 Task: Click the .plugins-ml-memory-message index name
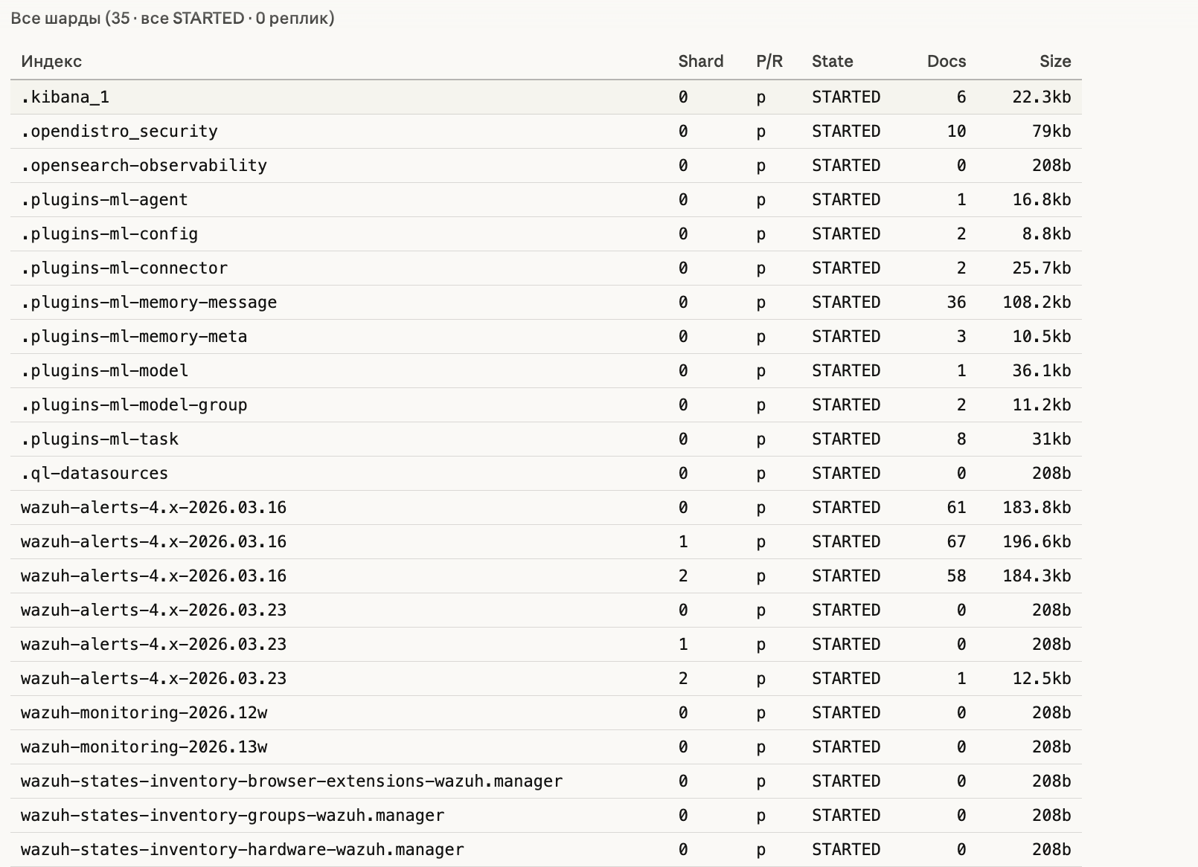pos(149,303)
